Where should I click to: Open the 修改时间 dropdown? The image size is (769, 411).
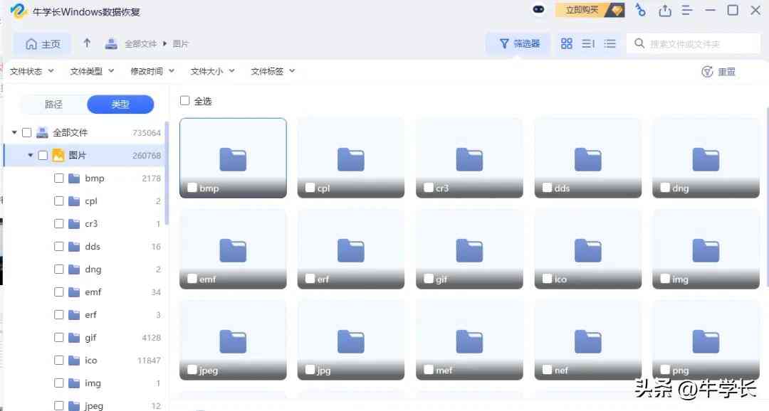point(151,71)
